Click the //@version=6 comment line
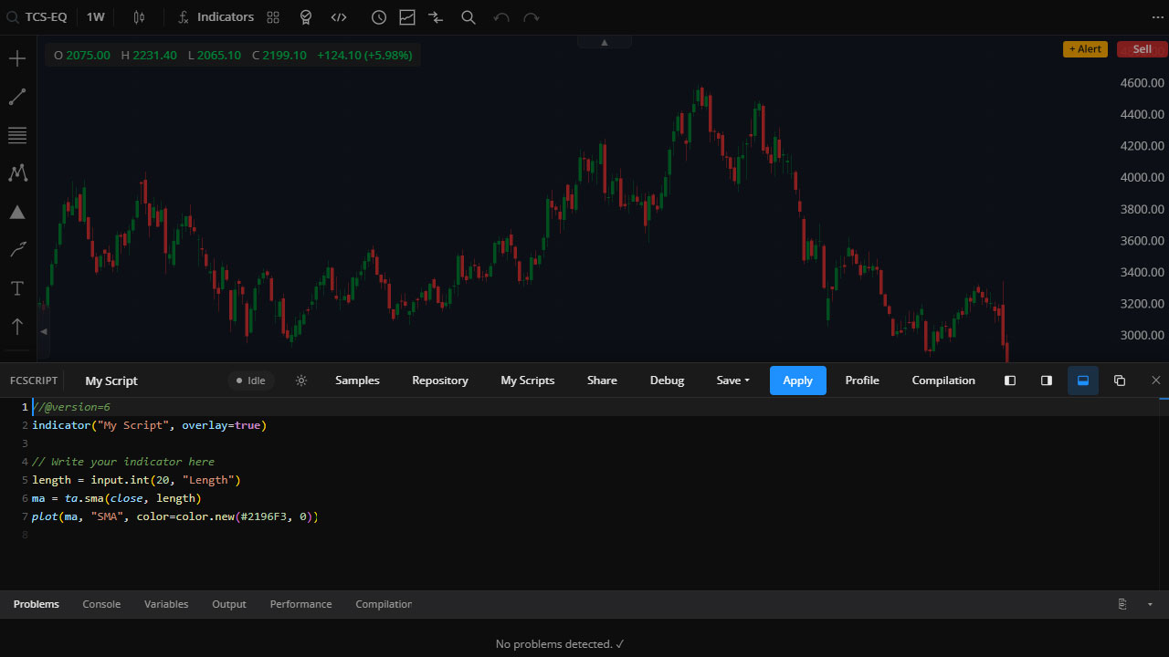Viewport: 1169px width, 657px height. click(x=71, y=407)
